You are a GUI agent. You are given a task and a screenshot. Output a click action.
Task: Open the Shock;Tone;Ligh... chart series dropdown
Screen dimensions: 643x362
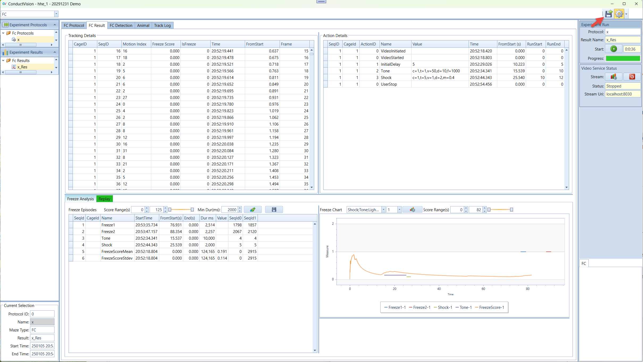point(383,210)
